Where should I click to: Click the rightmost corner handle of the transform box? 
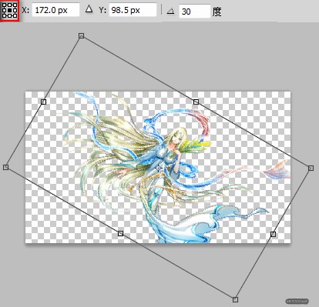[x=311, y=168]
